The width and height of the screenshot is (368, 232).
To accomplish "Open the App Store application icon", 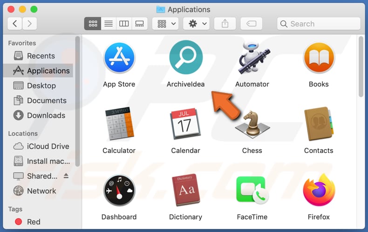I will (119, 58).
